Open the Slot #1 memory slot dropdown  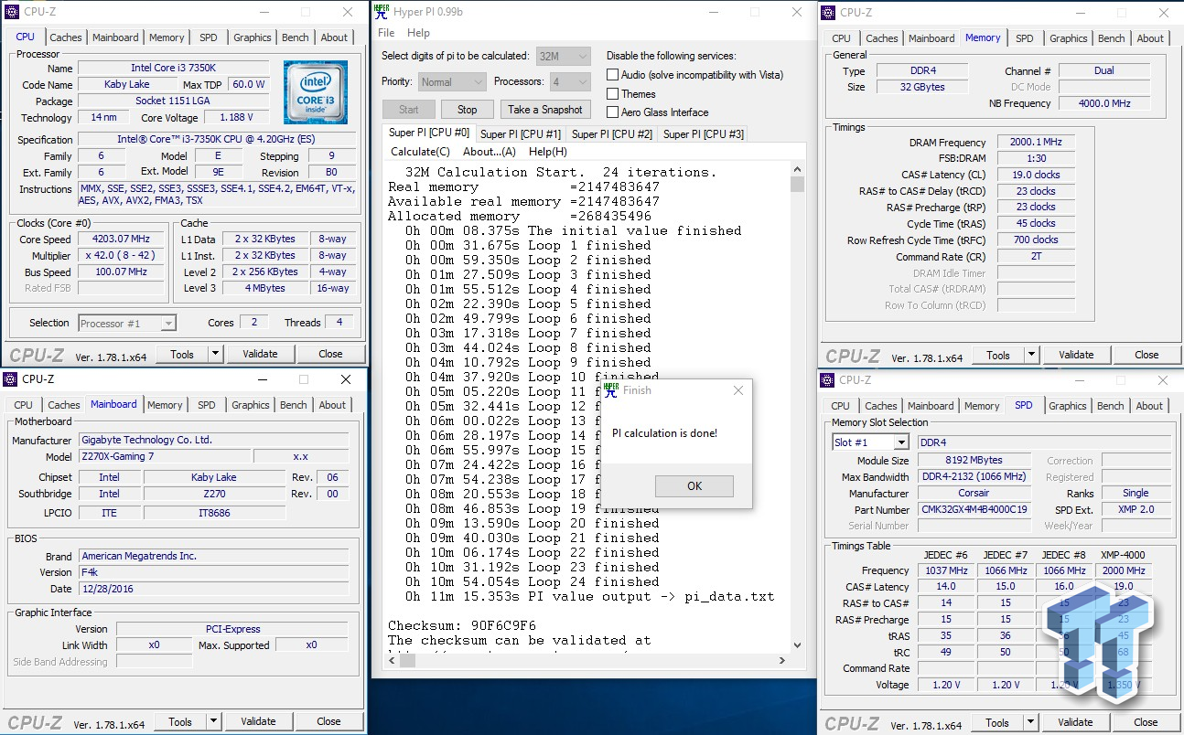[869, 442]
